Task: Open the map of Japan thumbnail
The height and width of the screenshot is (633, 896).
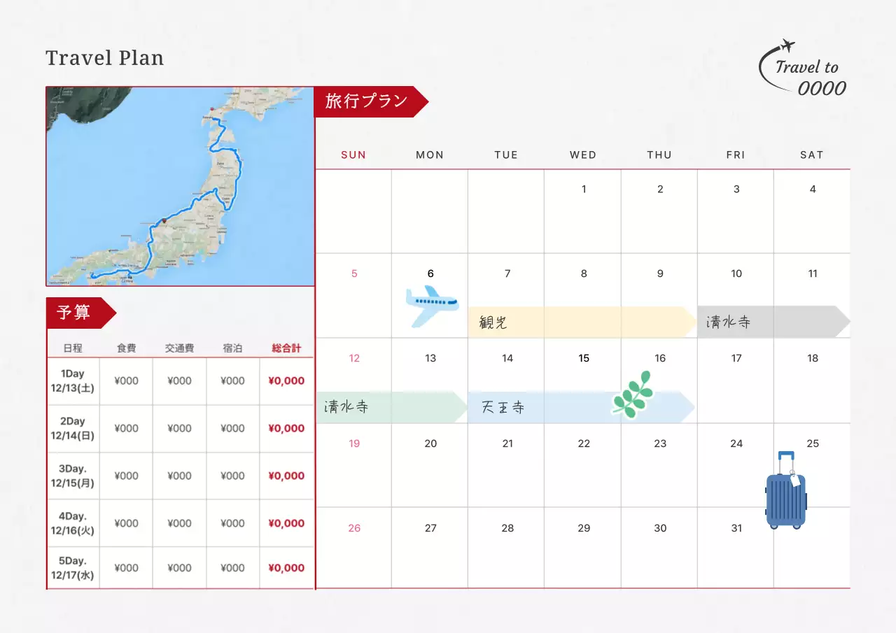Action: coord(179,185)
